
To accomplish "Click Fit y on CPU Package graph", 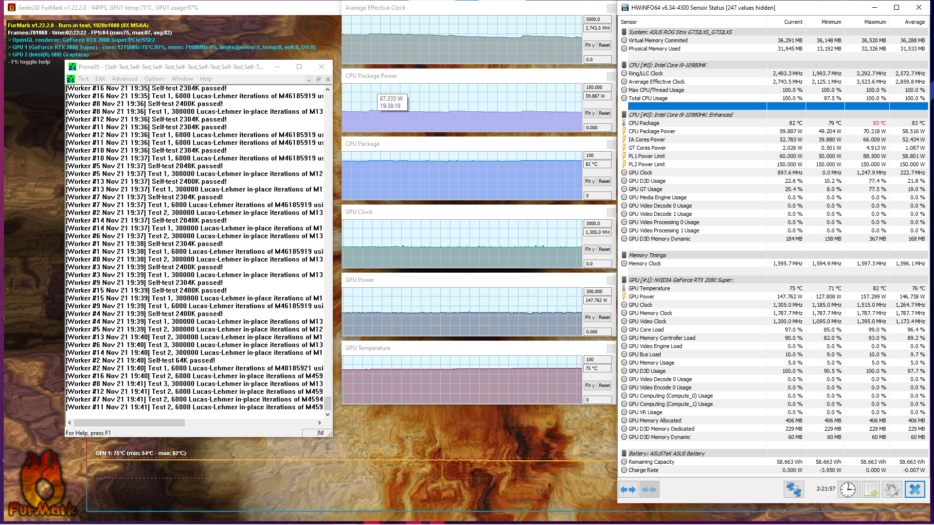I will point(590,181).
